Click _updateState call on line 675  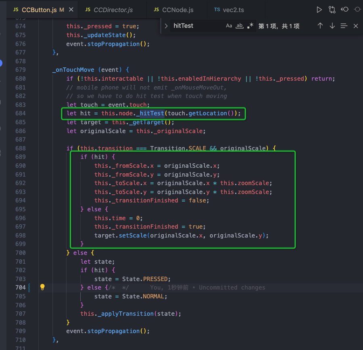(104, 35)
